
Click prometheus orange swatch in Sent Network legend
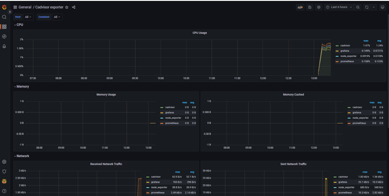click(x=335, y=193)
